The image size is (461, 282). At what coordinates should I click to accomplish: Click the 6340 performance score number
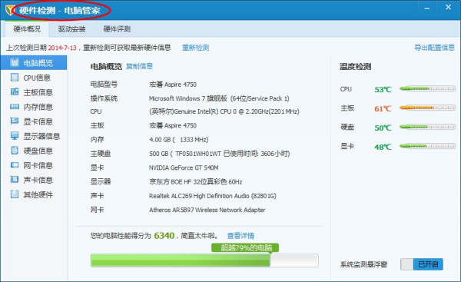click(164, 236)
